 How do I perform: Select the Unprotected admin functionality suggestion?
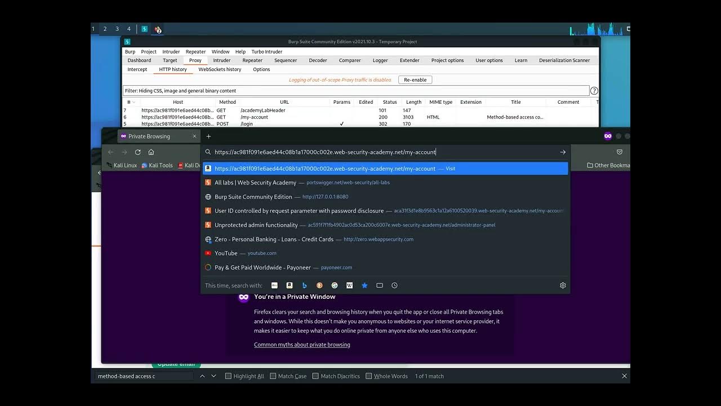click(x=385, y=225)
